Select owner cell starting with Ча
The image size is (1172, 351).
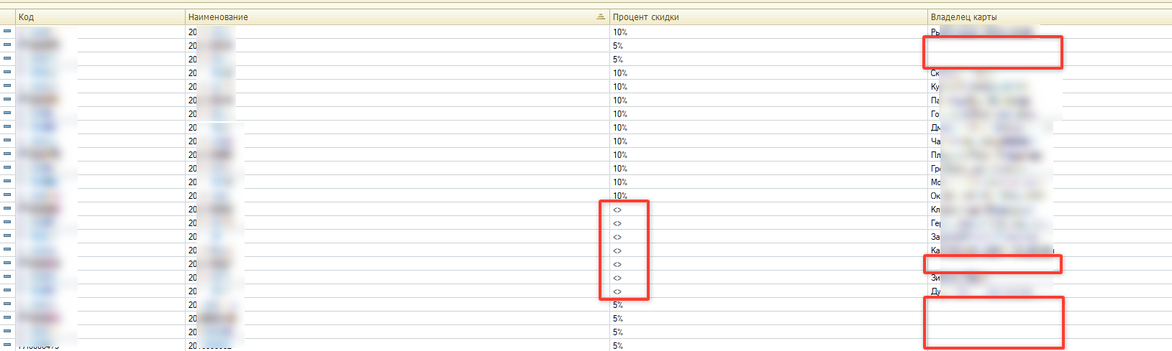(1050, 141)
